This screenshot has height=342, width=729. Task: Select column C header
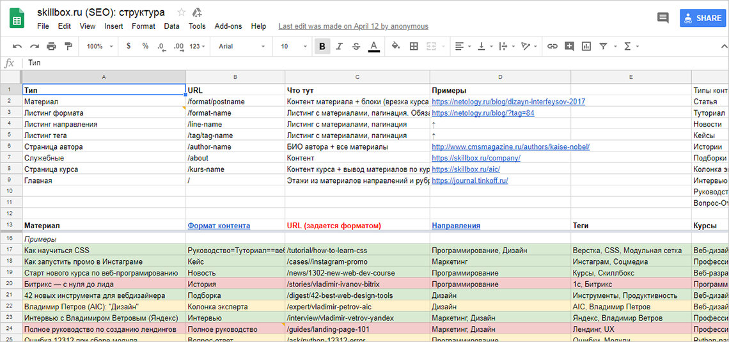pos(357,77)
